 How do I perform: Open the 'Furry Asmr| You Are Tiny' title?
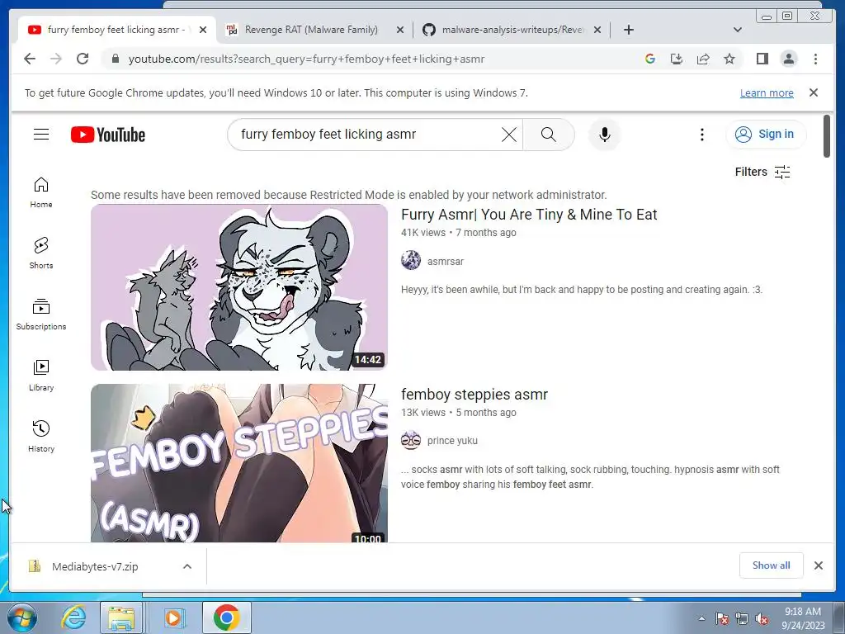pos(529,215)
